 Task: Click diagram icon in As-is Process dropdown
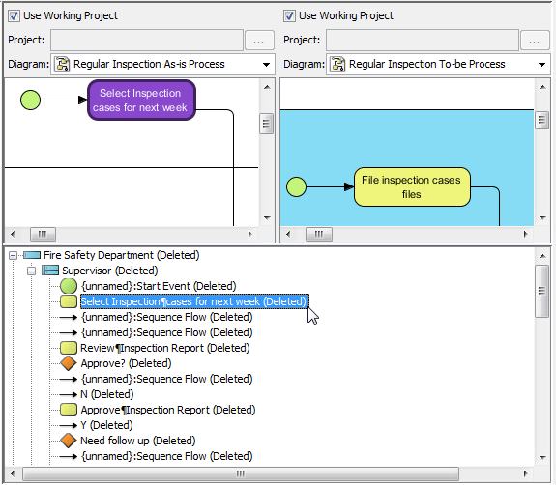click(x=62, y=64)
